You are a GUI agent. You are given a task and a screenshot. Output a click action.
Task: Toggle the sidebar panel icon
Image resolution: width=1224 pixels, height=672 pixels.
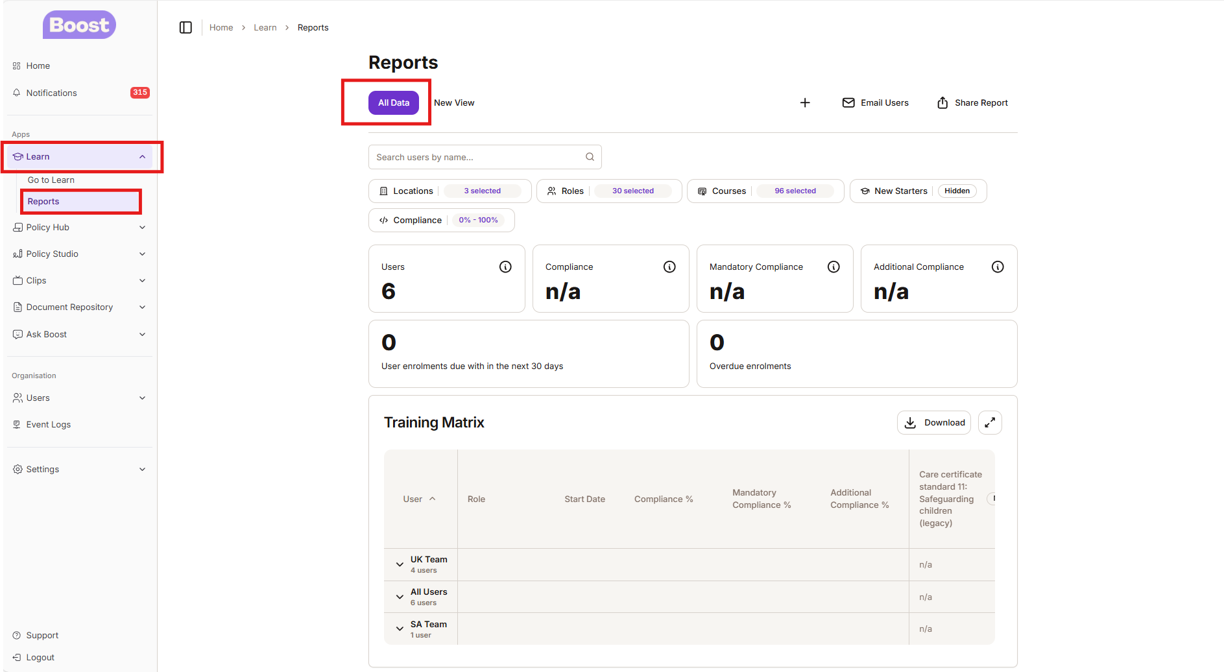pos(186,27)
